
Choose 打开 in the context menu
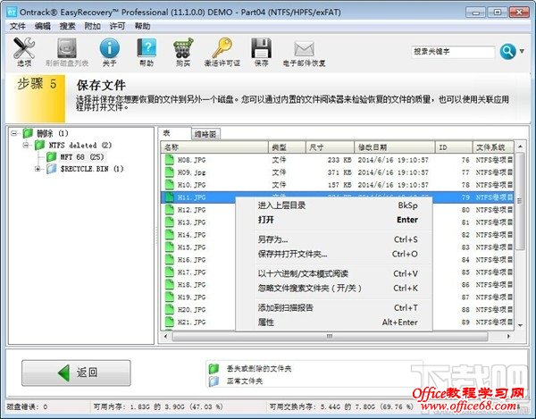334,220
